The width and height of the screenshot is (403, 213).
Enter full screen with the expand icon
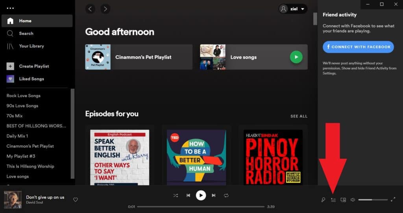(x=393, y=200)
